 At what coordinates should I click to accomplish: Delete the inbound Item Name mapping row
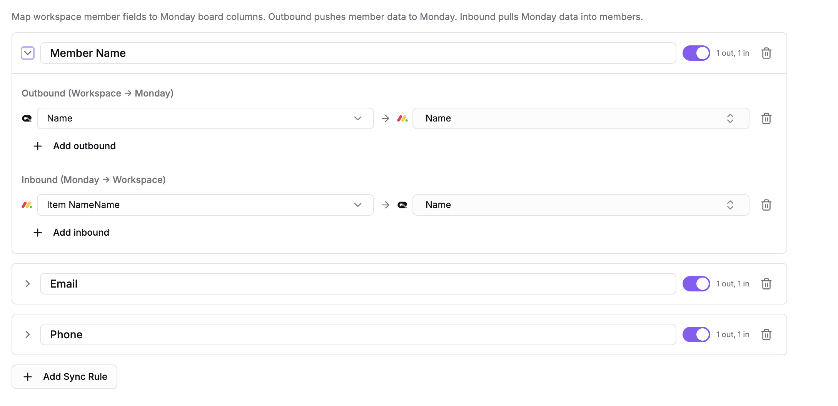766,205
